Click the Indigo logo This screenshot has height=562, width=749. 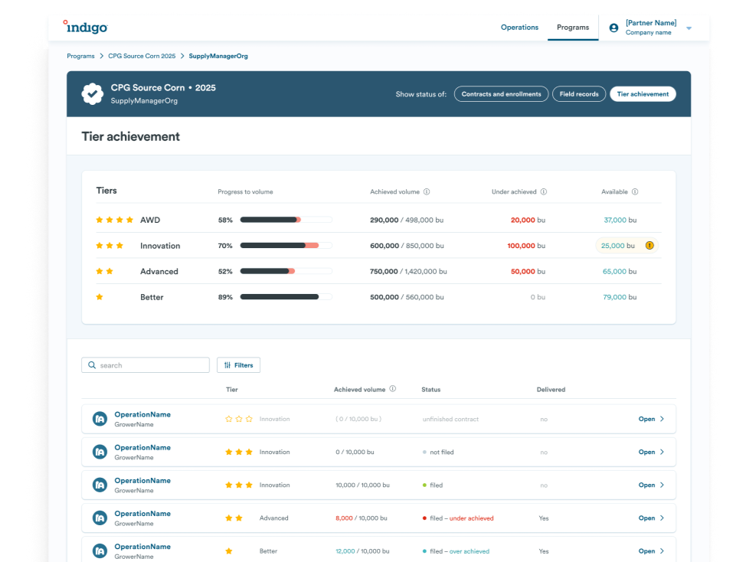click(x=86, y=27)
